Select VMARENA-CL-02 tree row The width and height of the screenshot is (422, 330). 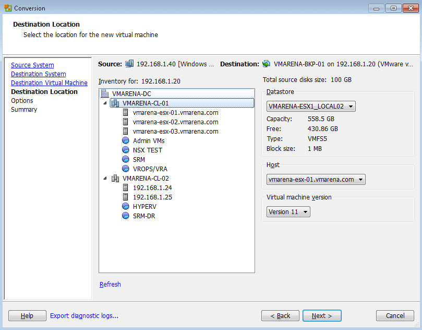point(146,179)
